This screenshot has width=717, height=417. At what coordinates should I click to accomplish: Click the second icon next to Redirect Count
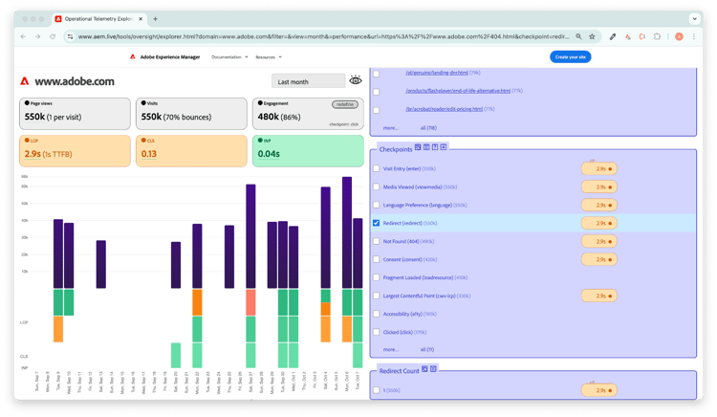pyautogui.click(x=433, y=369)
